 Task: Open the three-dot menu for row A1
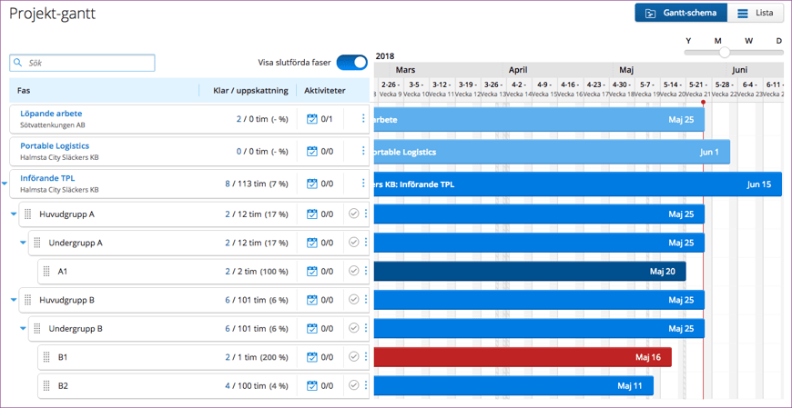point(366,271)
